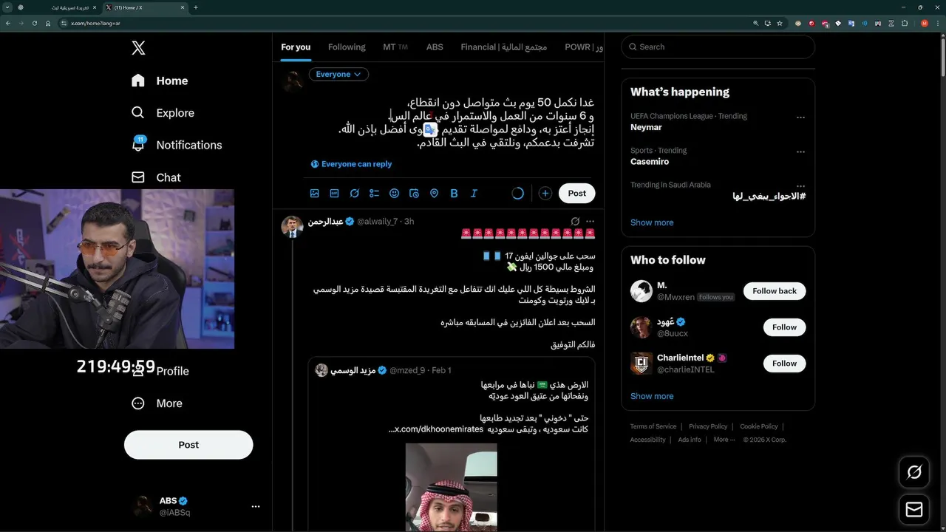Bookmark this page with star icon
Viewport: 946px width, 532px height.
(779, 23)
